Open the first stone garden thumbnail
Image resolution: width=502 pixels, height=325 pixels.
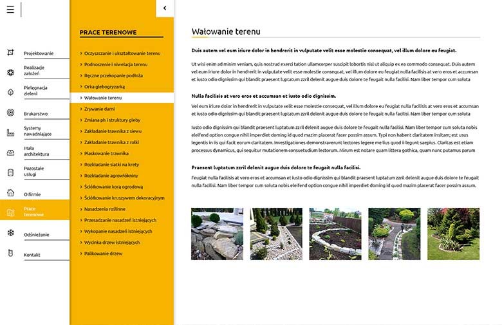click(x=217, y=234)
